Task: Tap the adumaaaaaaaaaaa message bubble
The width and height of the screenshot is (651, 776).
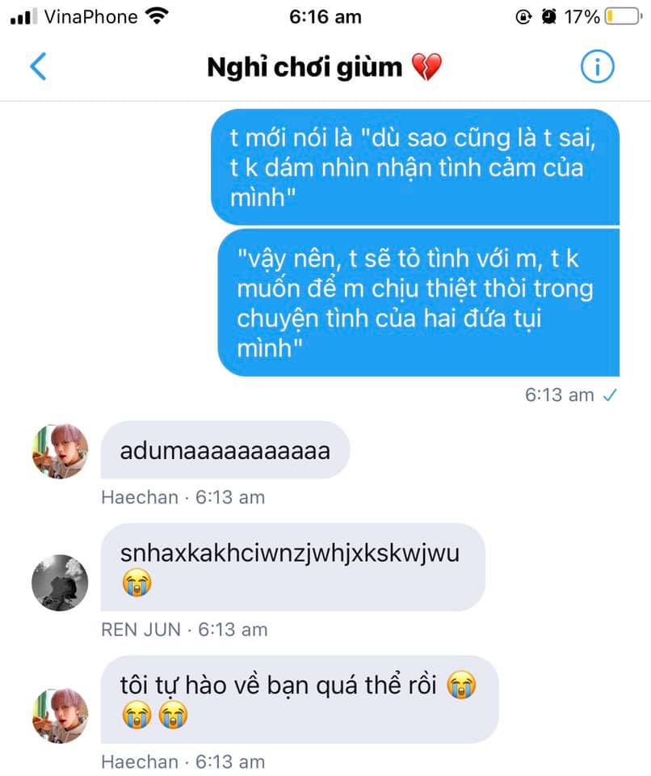Action: click(225, 450)
